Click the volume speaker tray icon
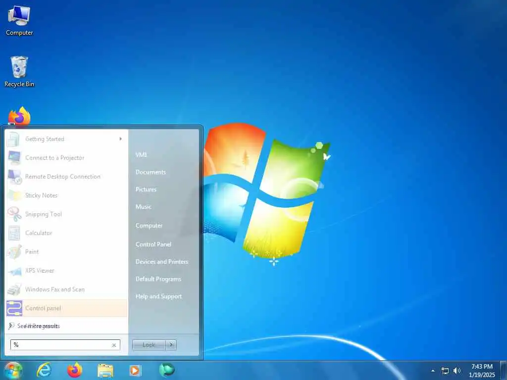 tap(456, 371)
